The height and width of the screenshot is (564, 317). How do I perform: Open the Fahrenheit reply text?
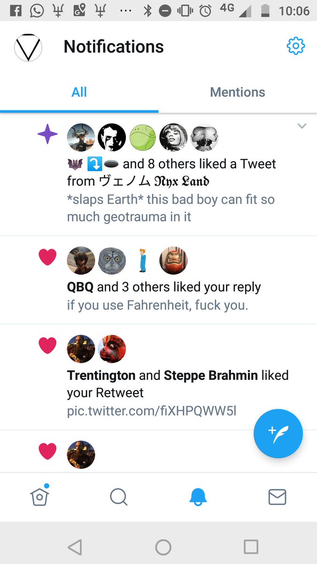(x=157, y=305)
